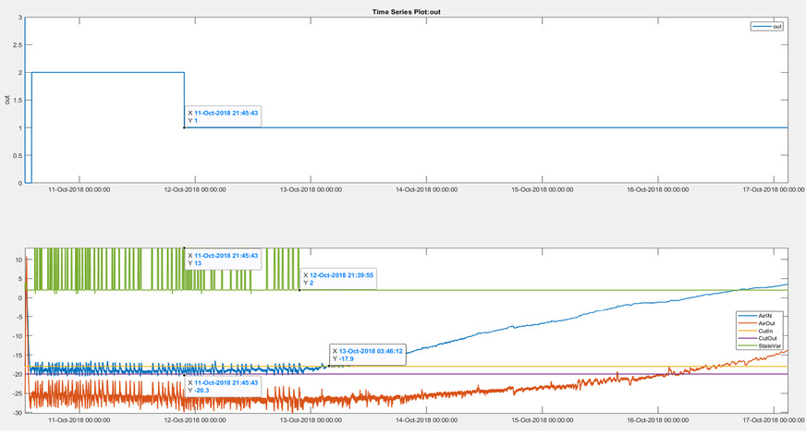Viewport: 806px width, 435px height.
Task: Click the 11-Oct-2018 tick label on bottom plot
Action: [x=80, y=420]
